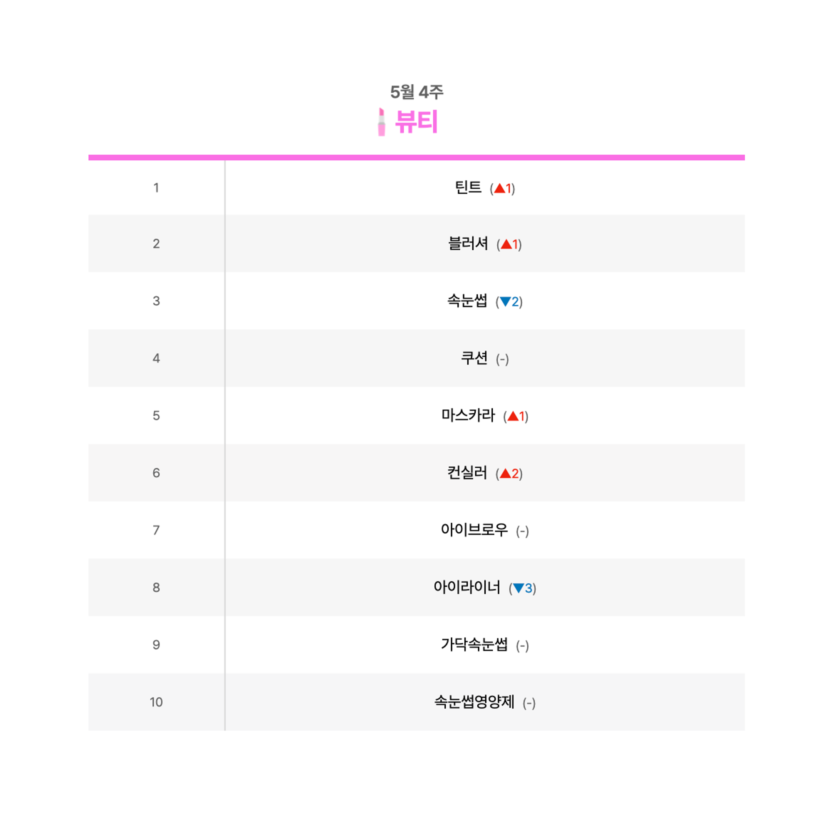Click the red up arrow beside 컨실러
This screenshot has width=833, height=833.
tap(505, 474)
